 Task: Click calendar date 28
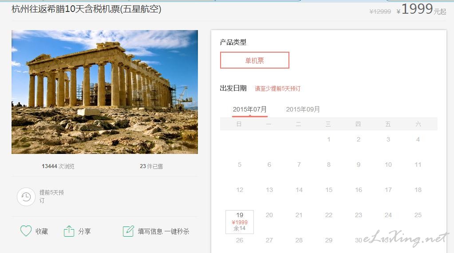(x=299, y=240)
